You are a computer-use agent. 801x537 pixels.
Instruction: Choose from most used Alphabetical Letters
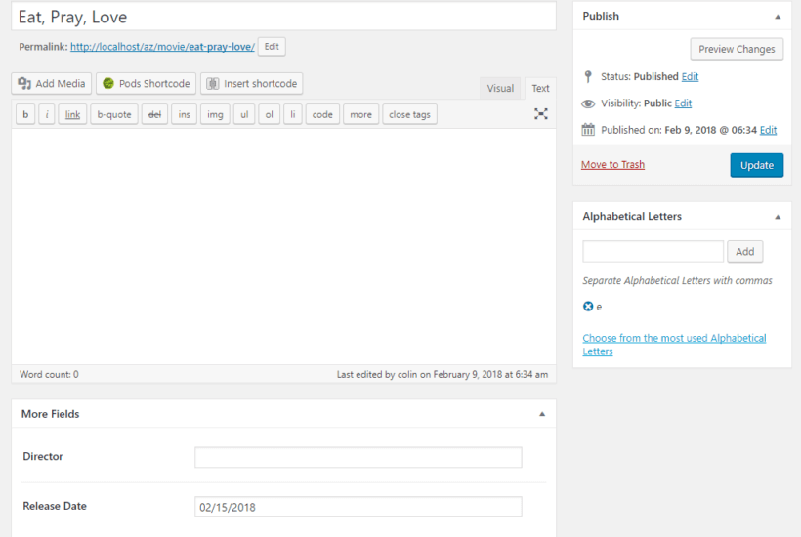tap(674, 345)
